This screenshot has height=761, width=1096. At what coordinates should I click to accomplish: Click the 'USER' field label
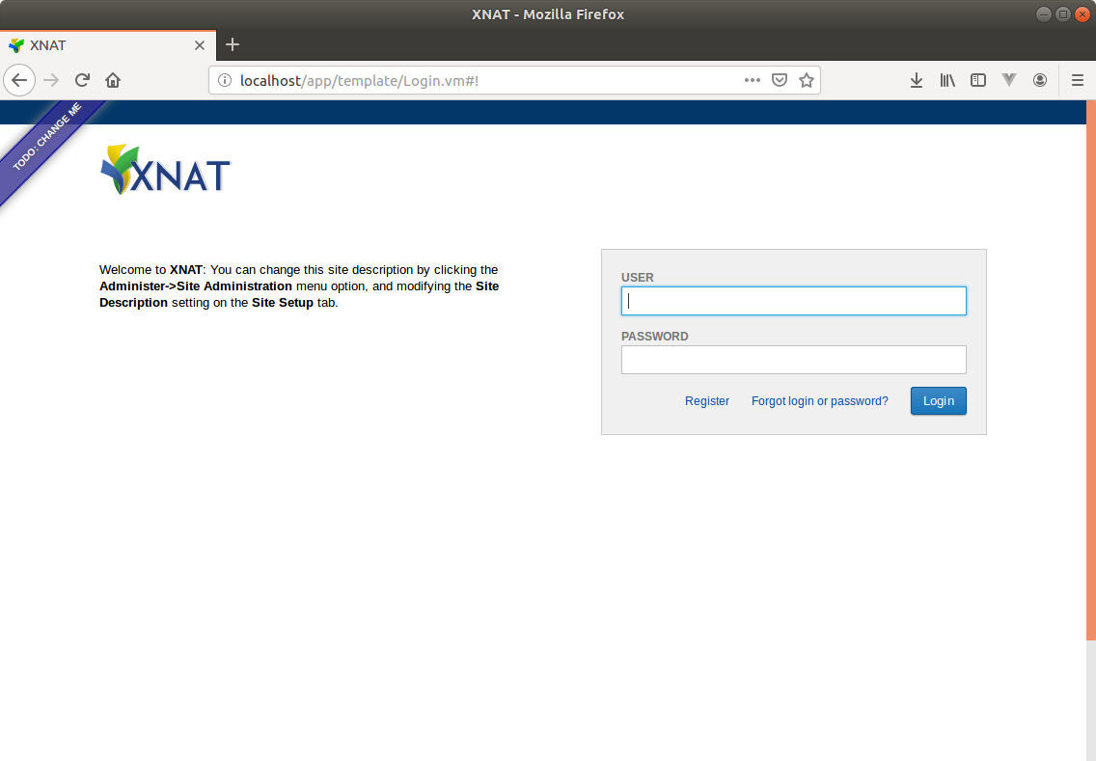coord(638,278)
